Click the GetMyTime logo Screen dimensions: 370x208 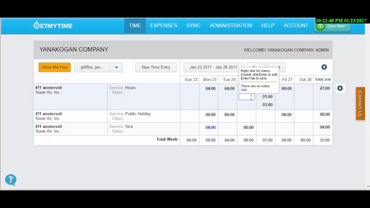tap(53, 25)
